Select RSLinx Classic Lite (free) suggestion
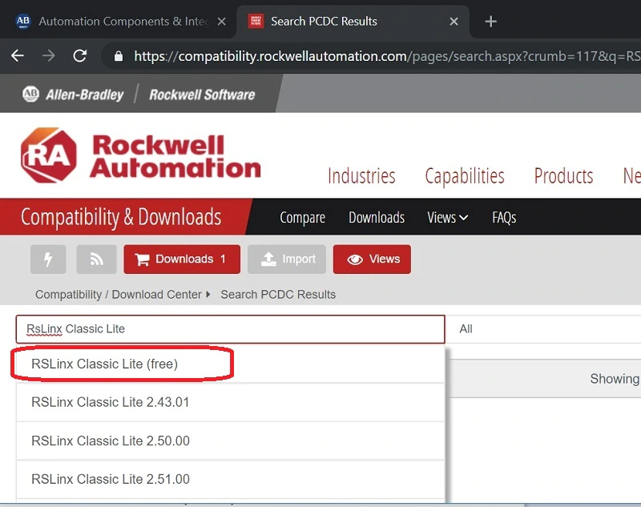The image size is (641, 507). pyautogui.click(x=230, y=364)
